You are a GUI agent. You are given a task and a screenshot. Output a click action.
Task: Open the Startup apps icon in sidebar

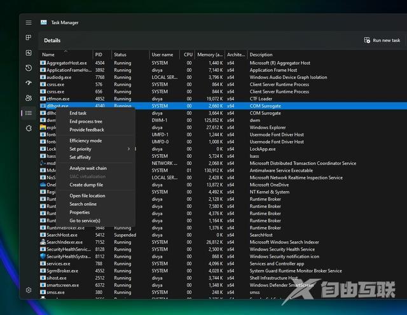29,83
